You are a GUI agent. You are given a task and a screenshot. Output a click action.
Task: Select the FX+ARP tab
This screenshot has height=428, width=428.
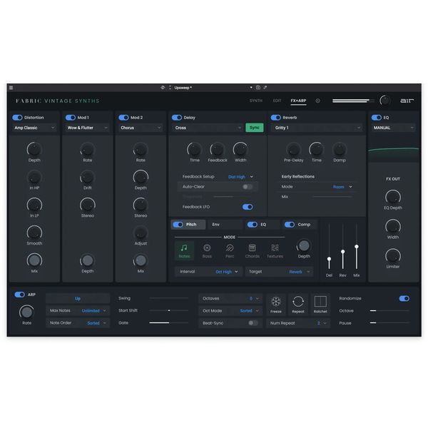tap(298, 101)
